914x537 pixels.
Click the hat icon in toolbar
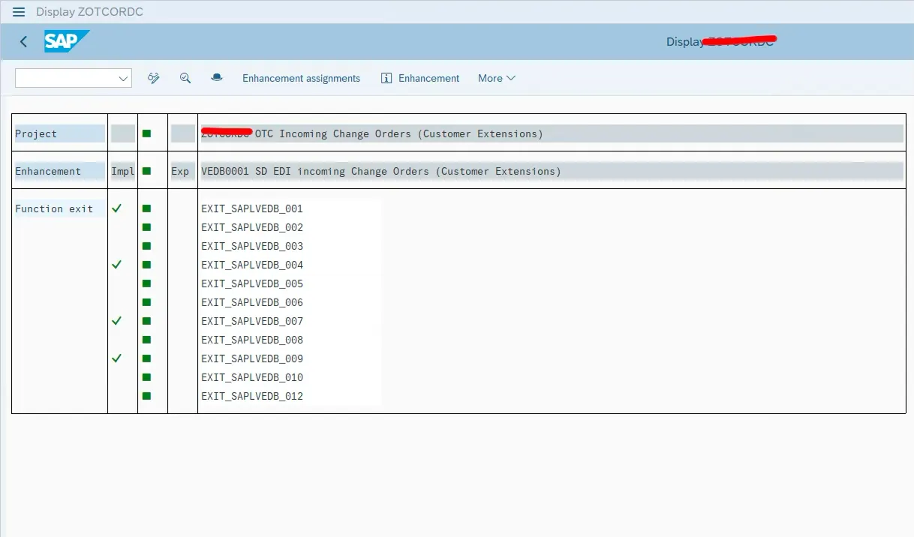pos(217,78)
